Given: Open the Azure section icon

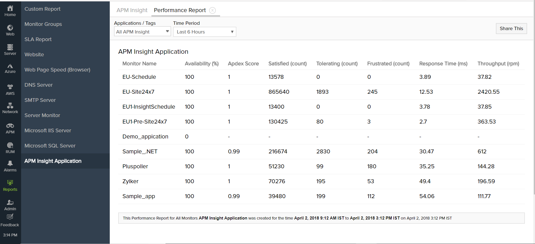Looking at the screenshot, I should coord(10,66).
